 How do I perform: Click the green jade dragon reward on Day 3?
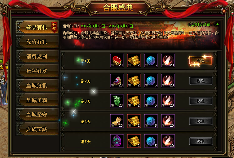coord(117,101)
